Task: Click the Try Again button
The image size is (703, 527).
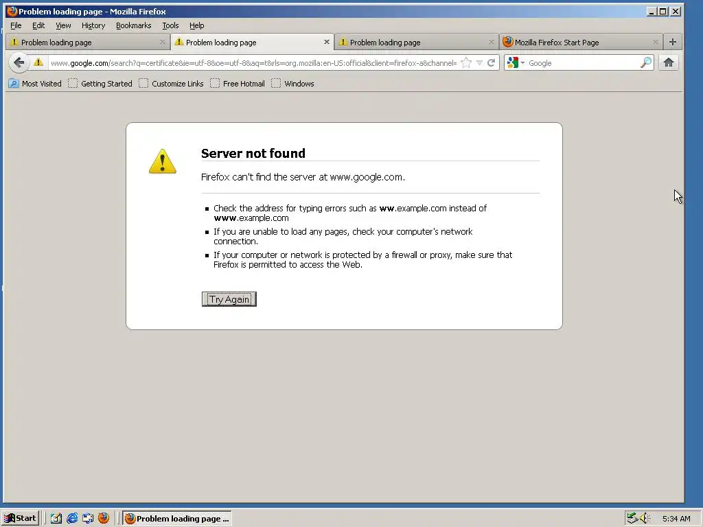Action: pos(229,299)
